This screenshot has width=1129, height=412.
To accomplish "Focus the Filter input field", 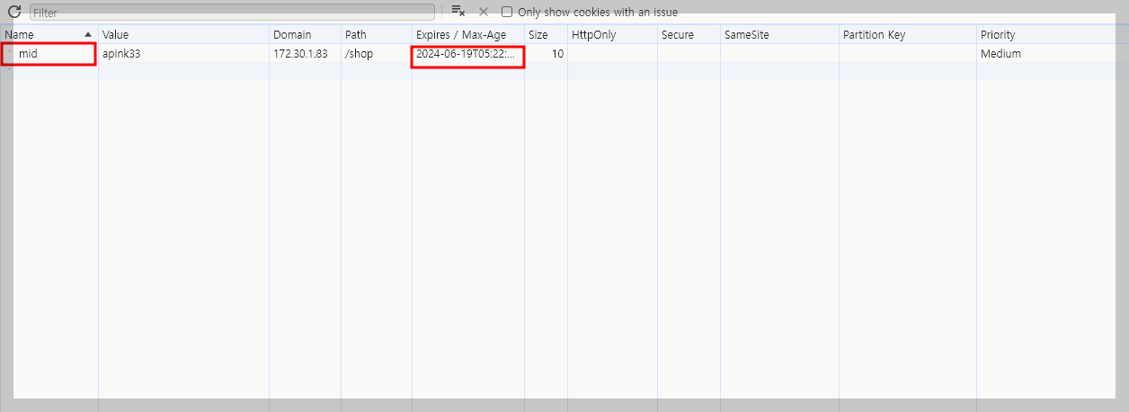I will 232,13.
